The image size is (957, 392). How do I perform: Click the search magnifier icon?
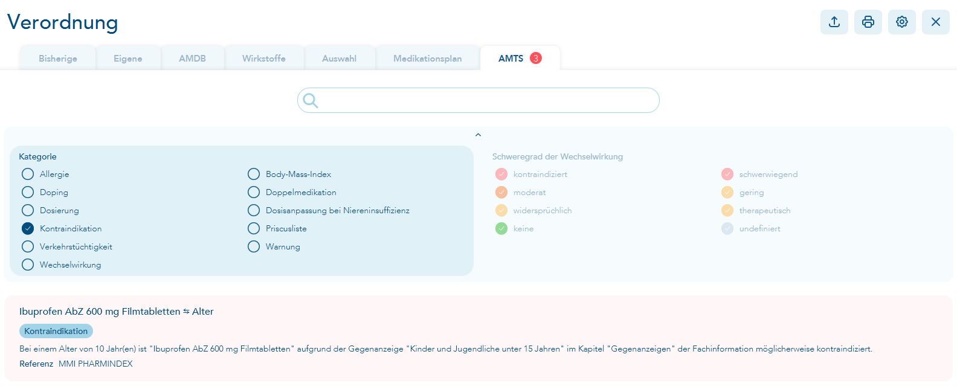(311, 100)
